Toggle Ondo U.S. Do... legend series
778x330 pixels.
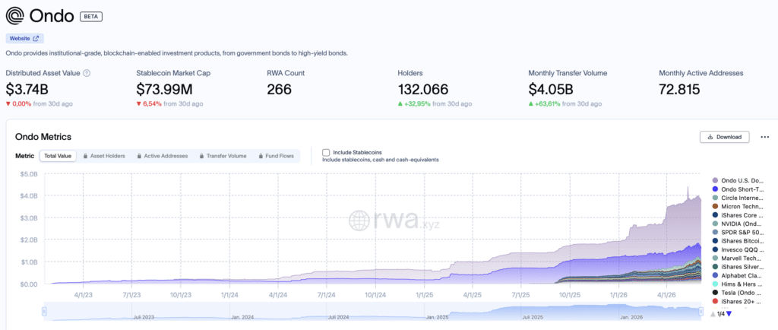[738, 181]
